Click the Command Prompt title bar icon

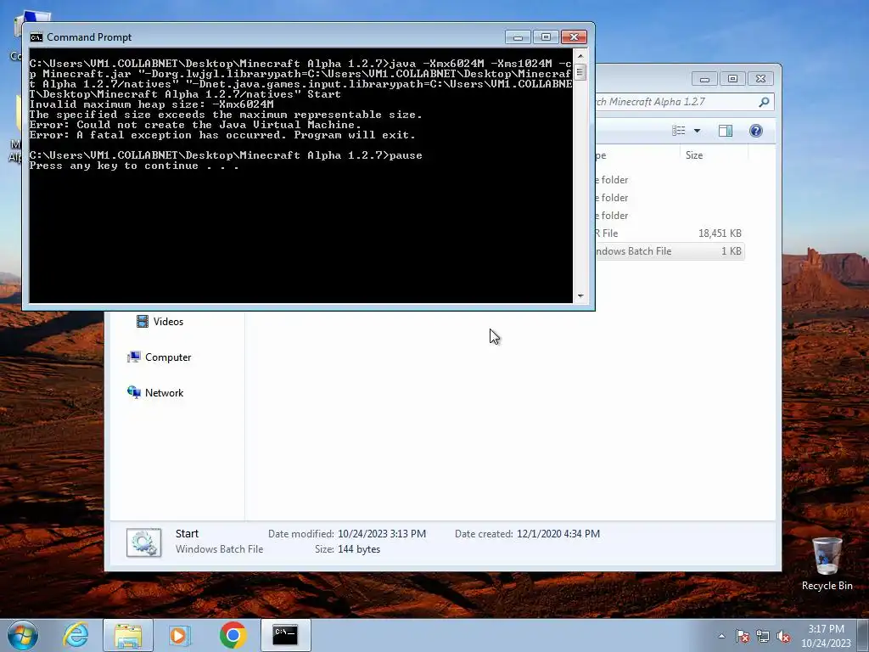tap(36, 37)
